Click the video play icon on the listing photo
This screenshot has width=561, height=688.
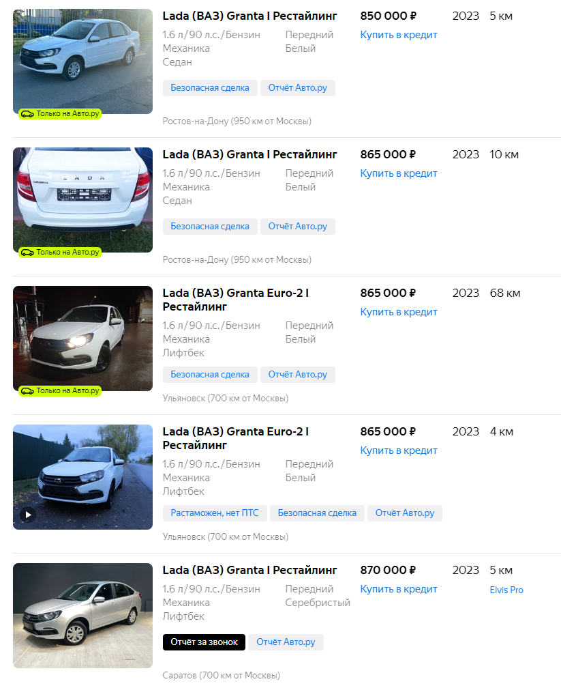[x=27, y=515]
